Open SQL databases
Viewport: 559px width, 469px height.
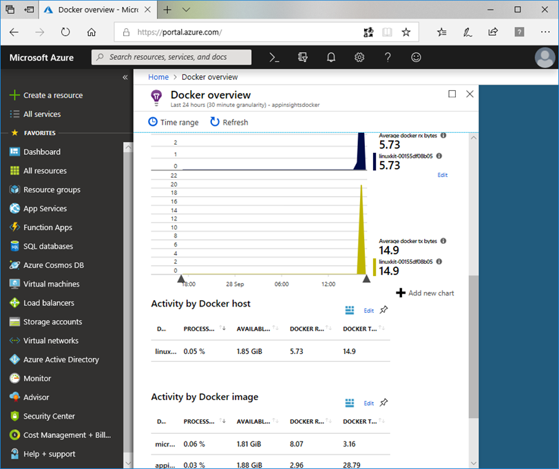(41, 247)
